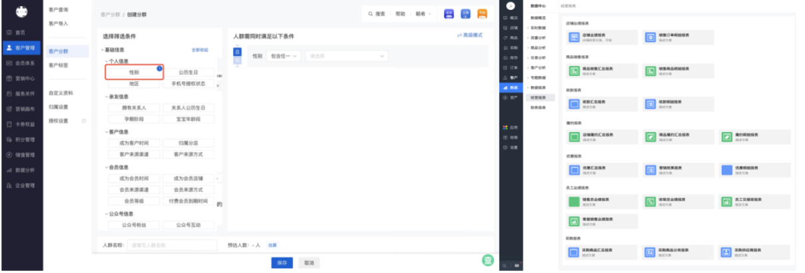Viewport: 805px width, 273px height.
Task: Open 设置 in the right window's dark sidebar
Action: click(511, 146)
